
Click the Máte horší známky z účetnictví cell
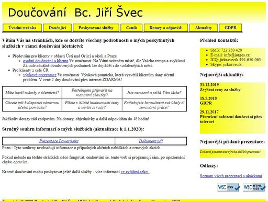(x=32, y=93)
